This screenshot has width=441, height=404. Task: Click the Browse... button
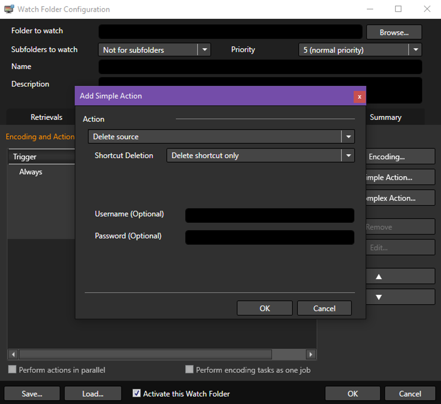[394, 32]
